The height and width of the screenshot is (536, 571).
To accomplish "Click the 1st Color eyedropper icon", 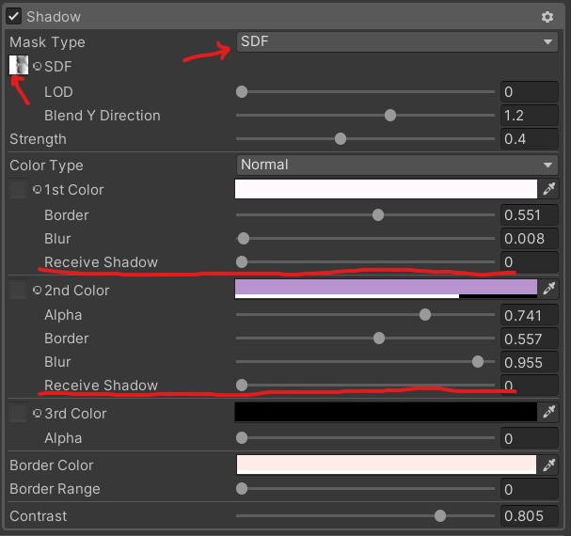I will point(549,189).
